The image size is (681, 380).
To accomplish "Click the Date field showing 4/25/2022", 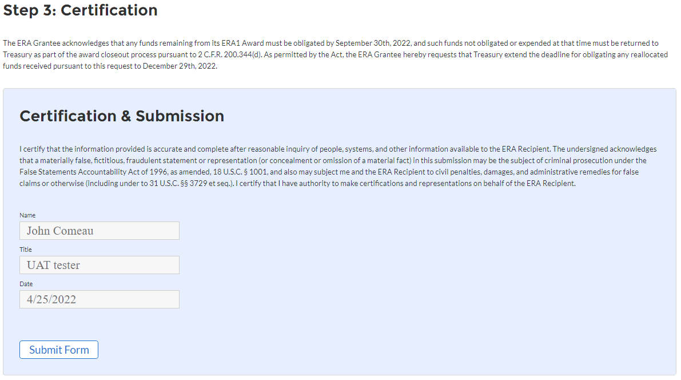I will pyautogui.click(x=99, y=299).
